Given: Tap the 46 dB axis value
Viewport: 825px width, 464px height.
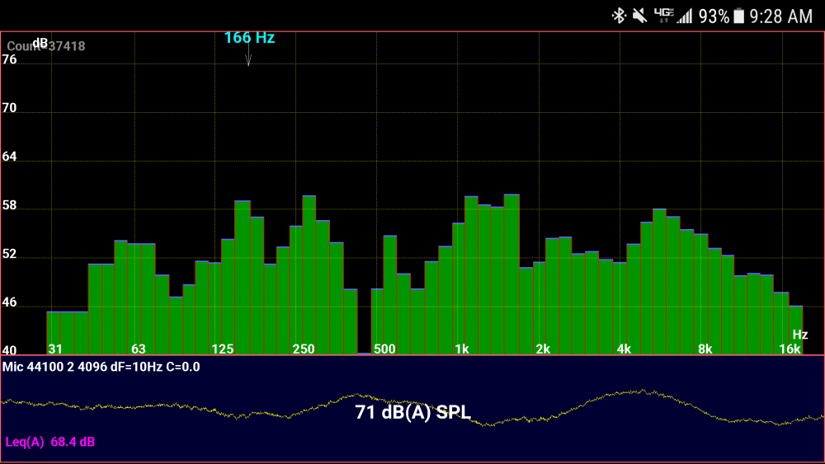Looking at the screenshot, I should 9,302.
